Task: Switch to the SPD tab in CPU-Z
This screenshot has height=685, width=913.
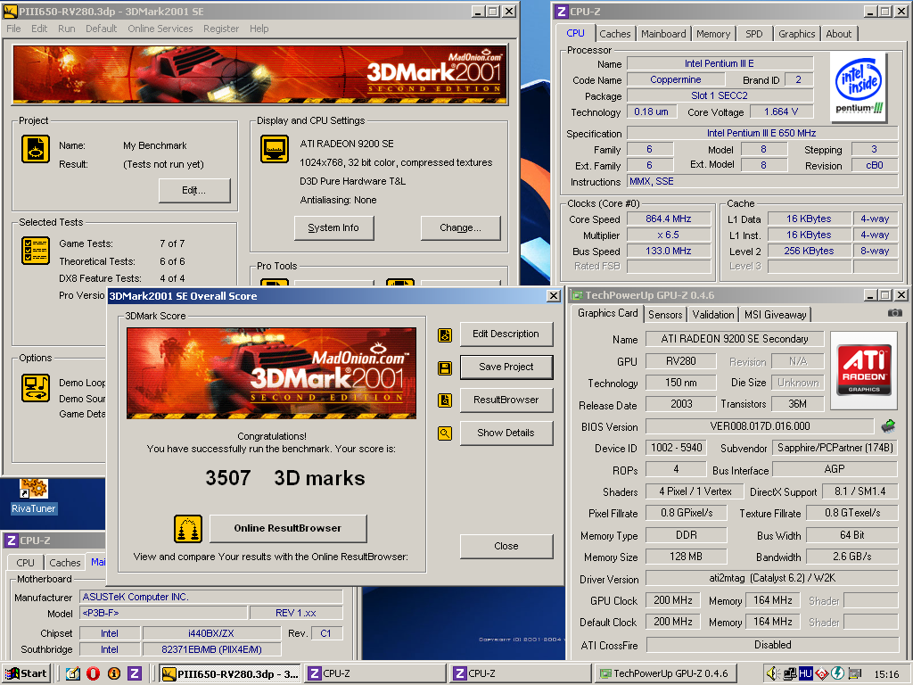Action: coord(754,34)
